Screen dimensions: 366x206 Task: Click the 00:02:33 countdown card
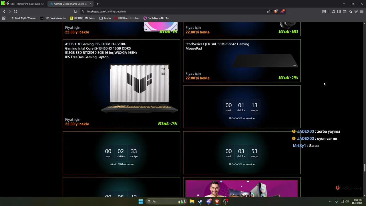pos(121,152)
